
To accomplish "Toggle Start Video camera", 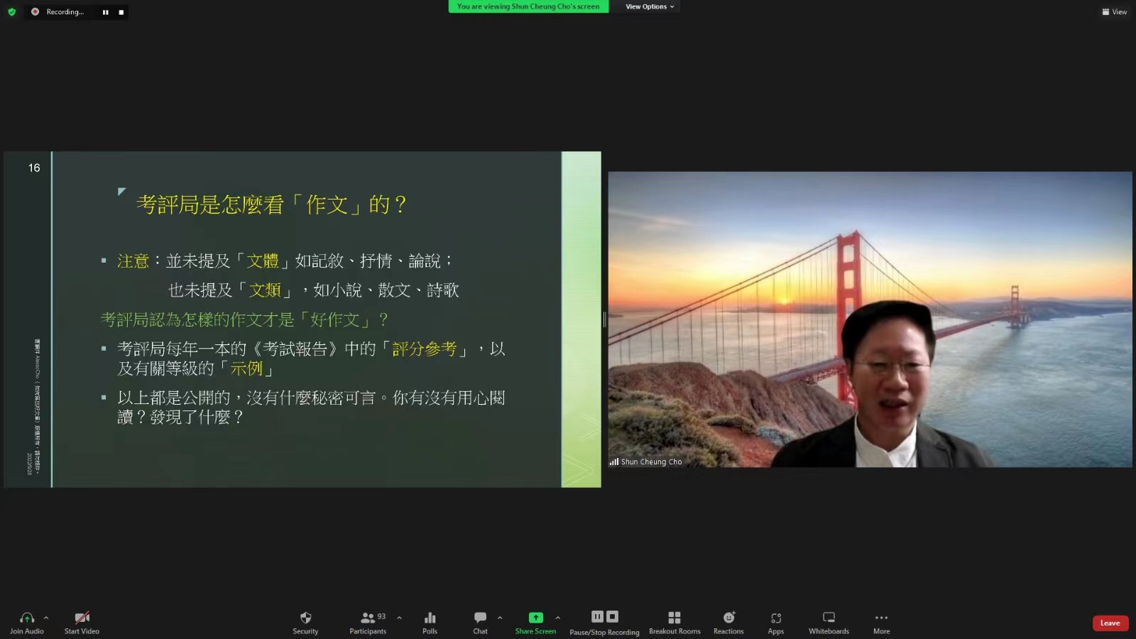I will pyautogui.click(x=82, y=618).
